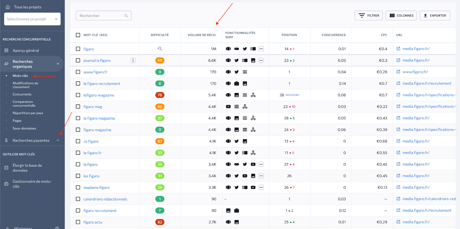Click into the Rechercher search field
This screenshot has width=460, height=229.
[103, 15]
